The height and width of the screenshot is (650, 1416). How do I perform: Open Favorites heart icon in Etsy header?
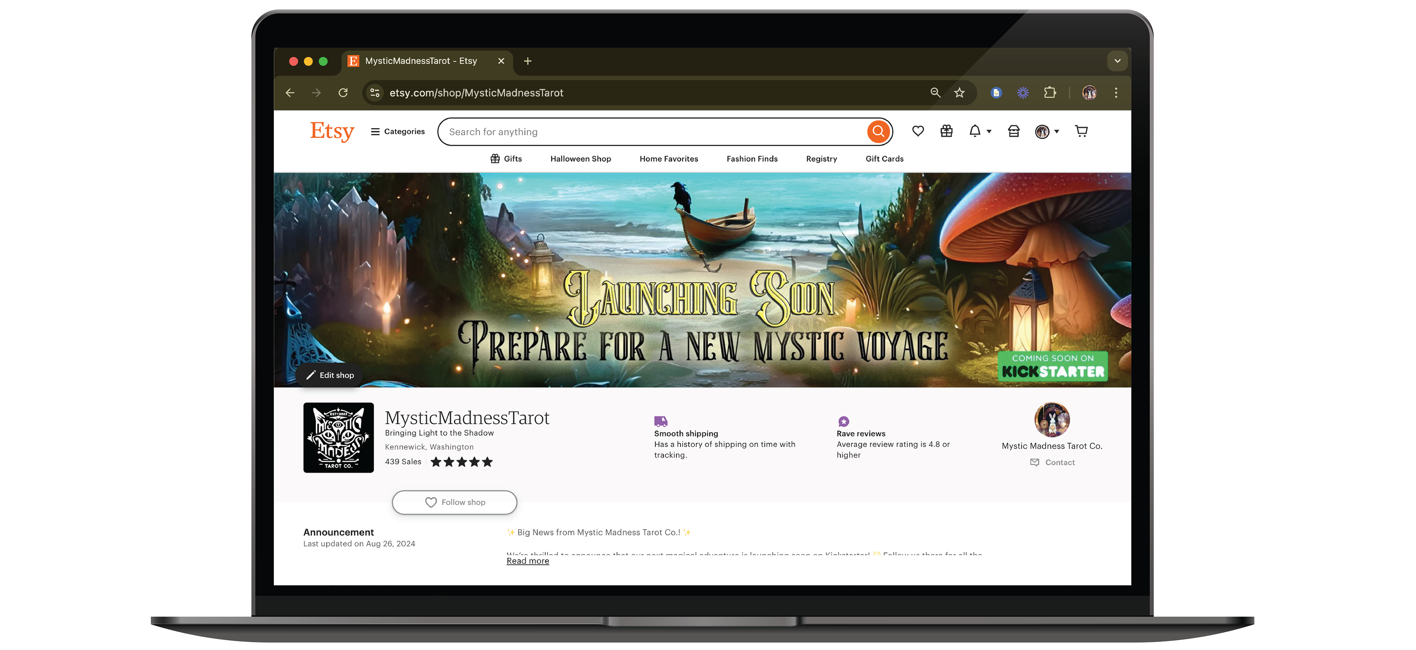point(918,131)
